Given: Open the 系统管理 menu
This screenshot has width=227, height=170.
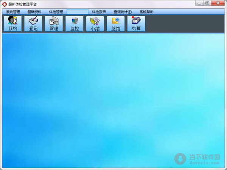Looking at the screenshot, I should pyautogui.click(x=13, y=12).
